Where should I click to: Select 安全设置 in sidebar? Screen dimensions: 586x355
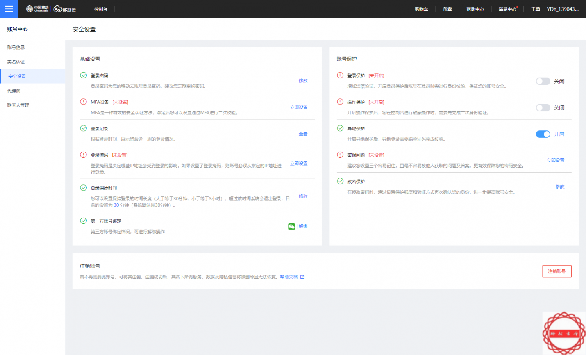pyautogui.click(x=32, y=76)
